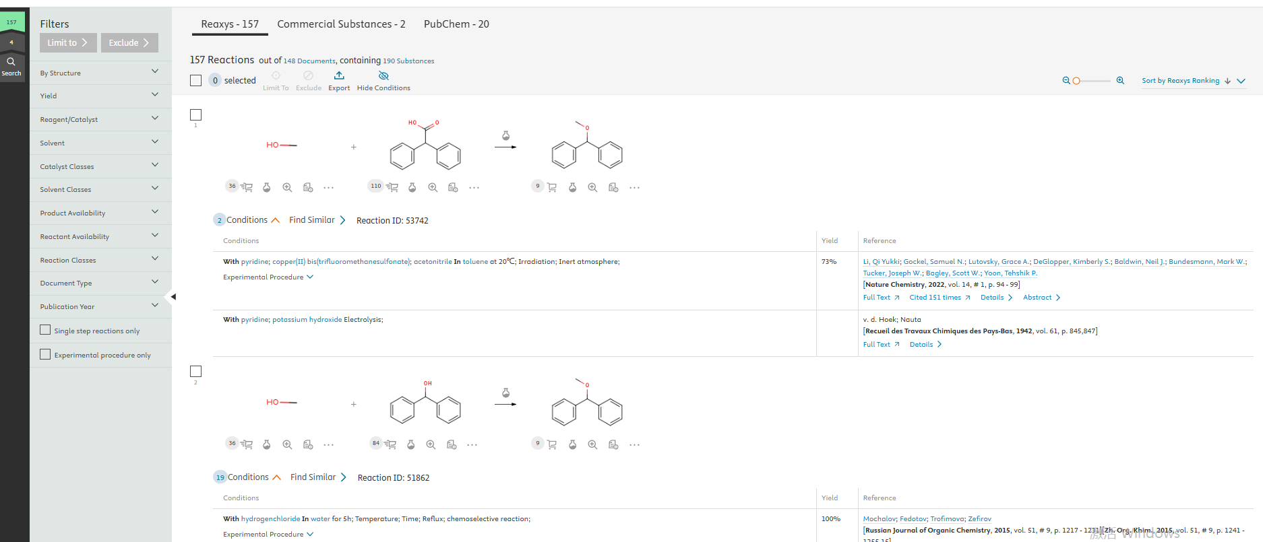Click flask icon above reaction 2 arrow

click(506, 393)
